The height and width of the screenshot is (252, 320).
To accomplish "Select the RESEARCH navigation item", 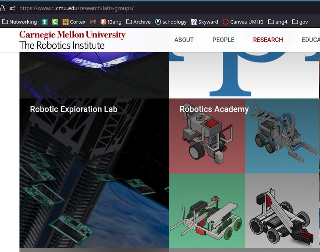I will point(268,40).
